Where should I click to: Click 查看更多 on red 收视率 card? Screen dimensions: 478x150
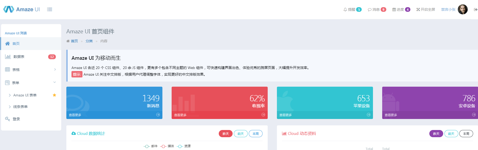click(x=180, y=115)
